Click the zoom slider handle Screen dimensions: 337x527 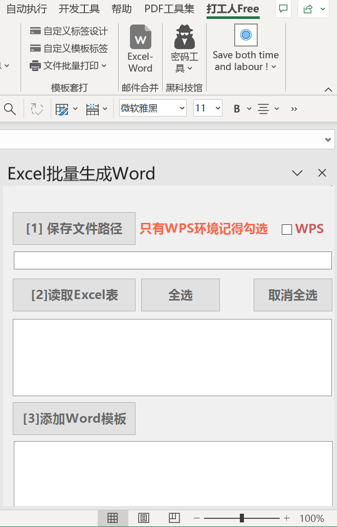(x=242, y=518)
